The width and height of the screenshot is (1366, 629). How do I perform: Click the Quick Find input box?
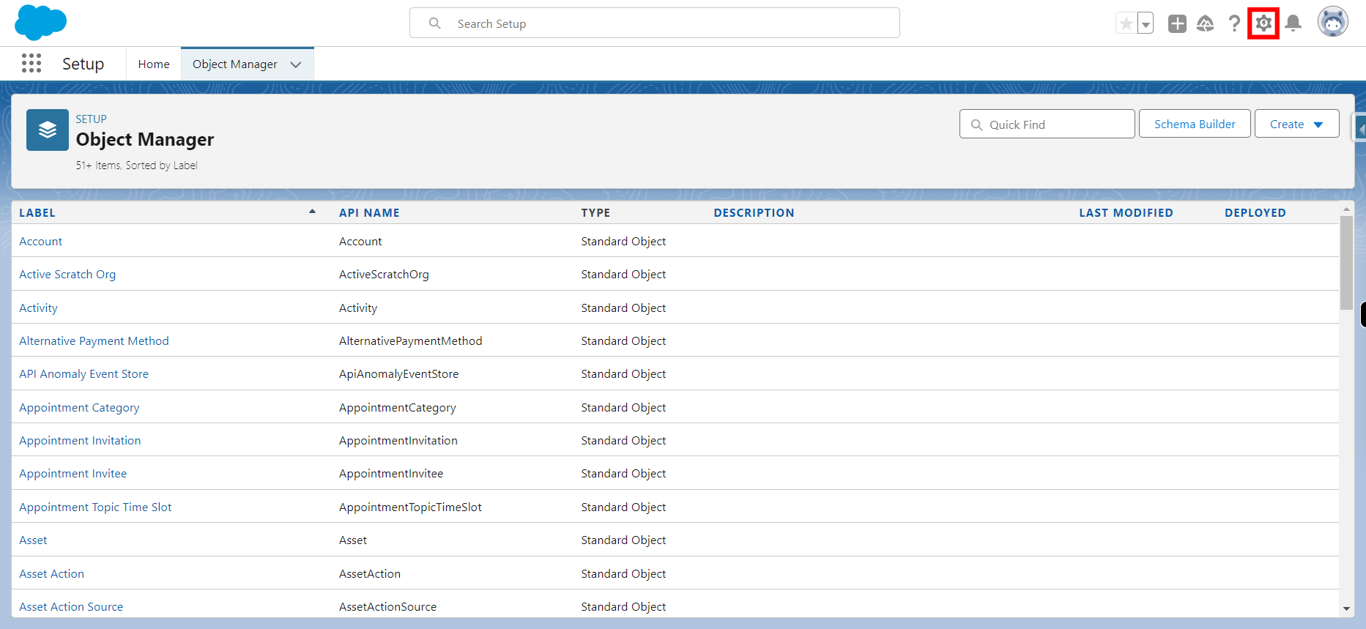tap(1047, 124)
